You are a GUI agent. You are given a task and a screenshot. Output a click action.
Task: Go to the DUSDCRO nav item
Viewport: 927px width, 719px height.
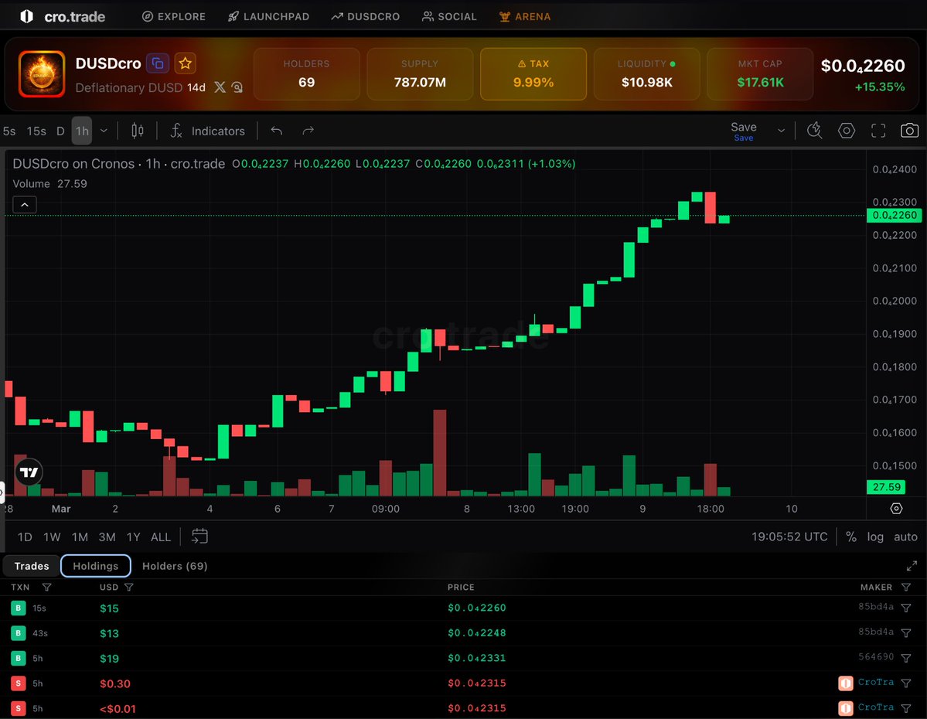pos(366,16)
